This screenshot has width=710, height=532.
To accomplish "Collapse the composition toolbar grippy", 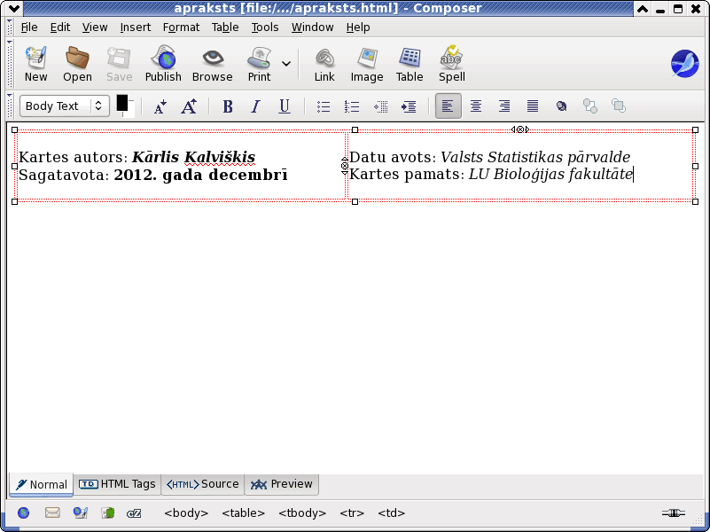I will (x=10, y=63).
